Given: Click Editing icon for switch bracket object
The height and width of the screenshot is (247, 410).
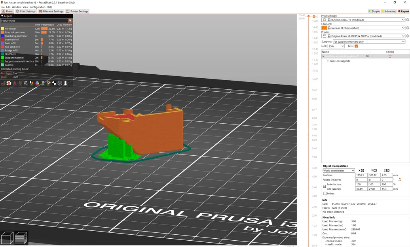Looking at the screenshot, I should pos(390,56).
